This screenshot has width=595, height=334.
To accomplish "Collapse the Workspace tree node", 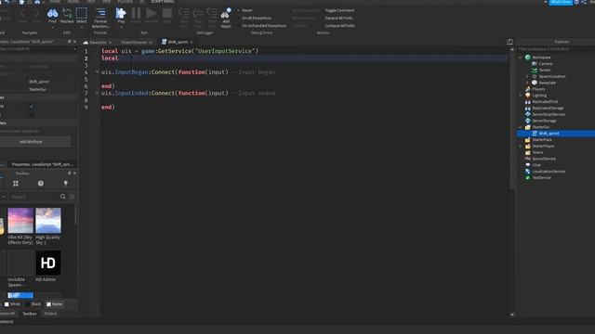I will coord(521,58).
